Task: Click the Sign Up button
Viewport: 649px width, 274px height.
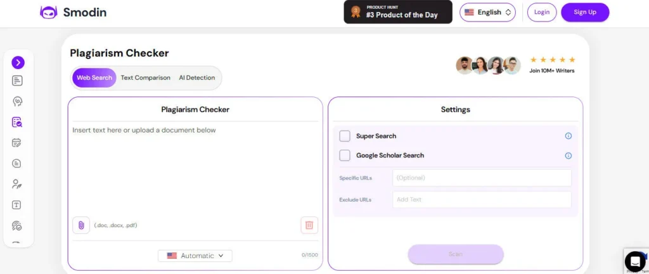Action: coord(585,12)
